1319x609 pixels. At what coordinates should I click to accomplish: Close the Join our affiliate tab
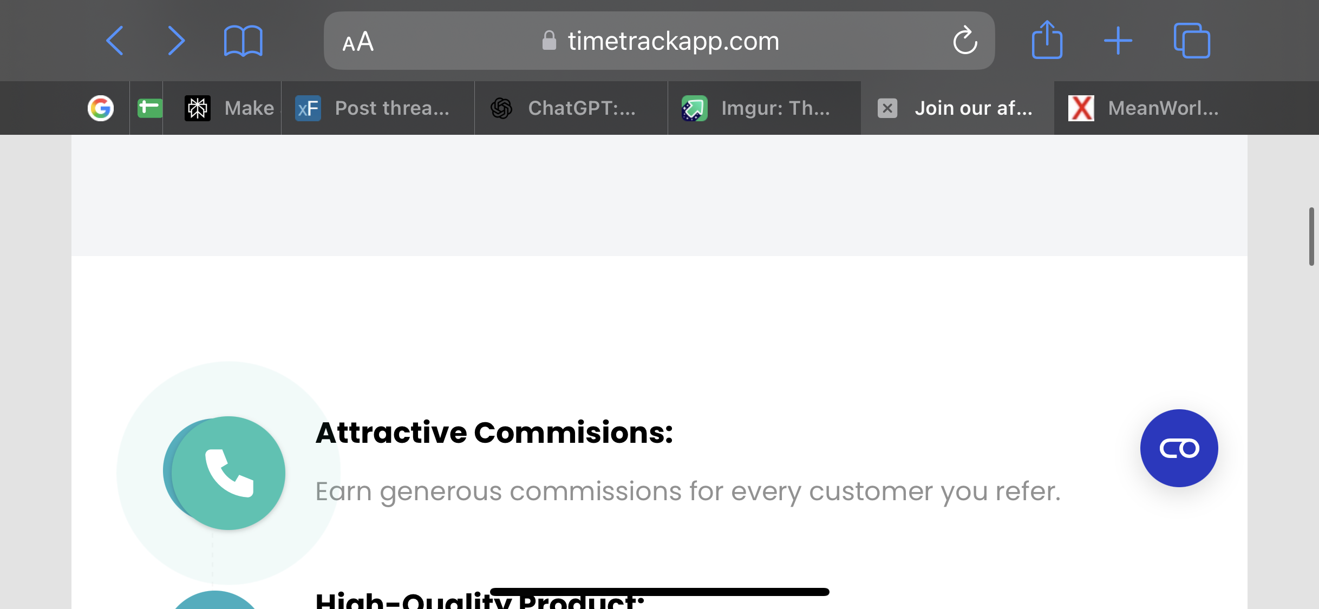pyautogui.click(x=887, y=108)
